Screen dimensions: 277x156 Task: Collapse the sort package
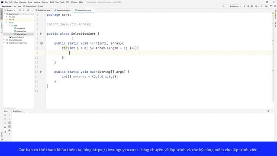(10, 26)
